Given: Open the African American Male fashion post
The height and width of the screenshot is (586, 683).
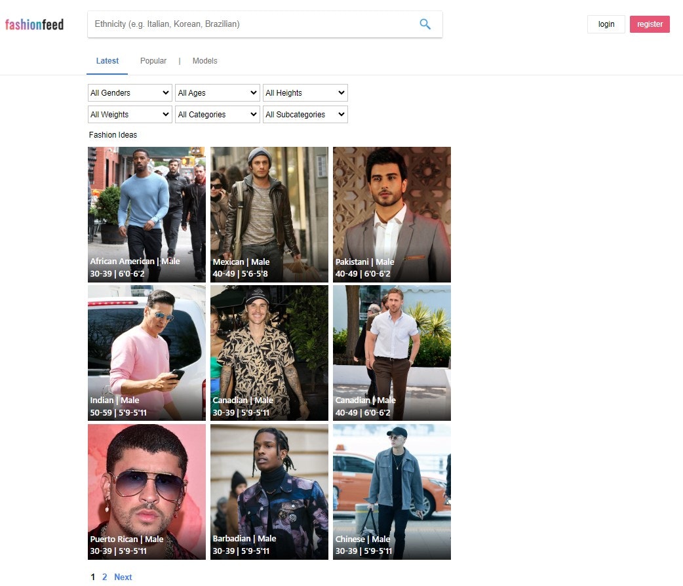Looking at the screenshot, I should pyautogui.click(x=146, y=214).
